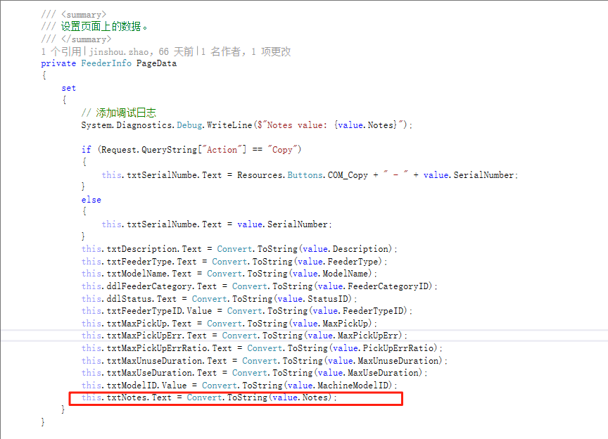Viewport: 608px width, 439px height.
Task: Open the '1 个引用' CodeLens references link
Action: 61,51
